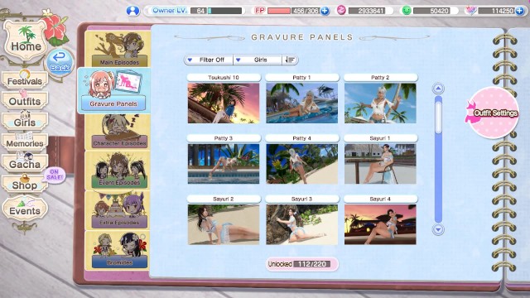
Task: Go back with the blue Back arrow
Action: pyautogui.click(x=60, y=62)
